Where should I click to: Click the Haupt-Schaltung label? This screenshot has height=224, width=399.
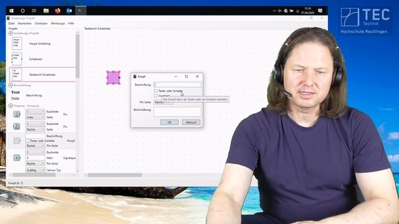(x=40, y=44)
